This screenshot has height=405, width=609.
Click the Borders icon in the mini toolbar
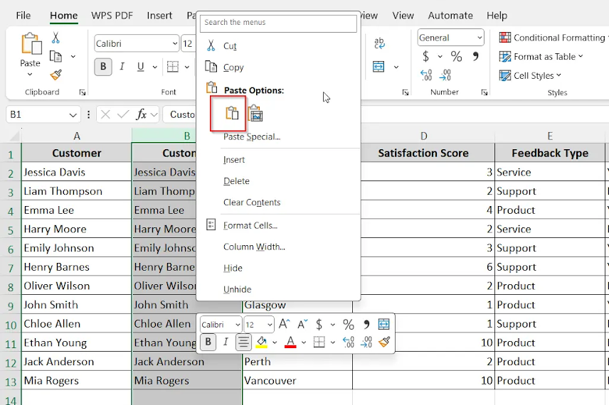tap(319, 342)
